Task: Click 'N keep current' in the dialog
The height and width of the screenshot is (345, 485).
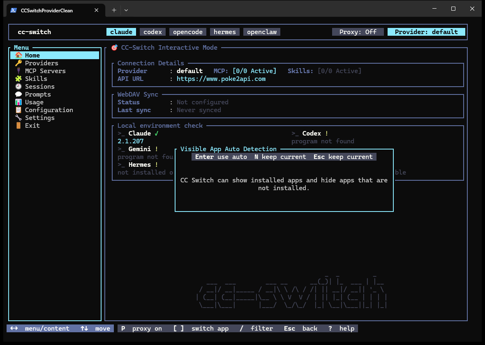Action: tap(280, 157)
